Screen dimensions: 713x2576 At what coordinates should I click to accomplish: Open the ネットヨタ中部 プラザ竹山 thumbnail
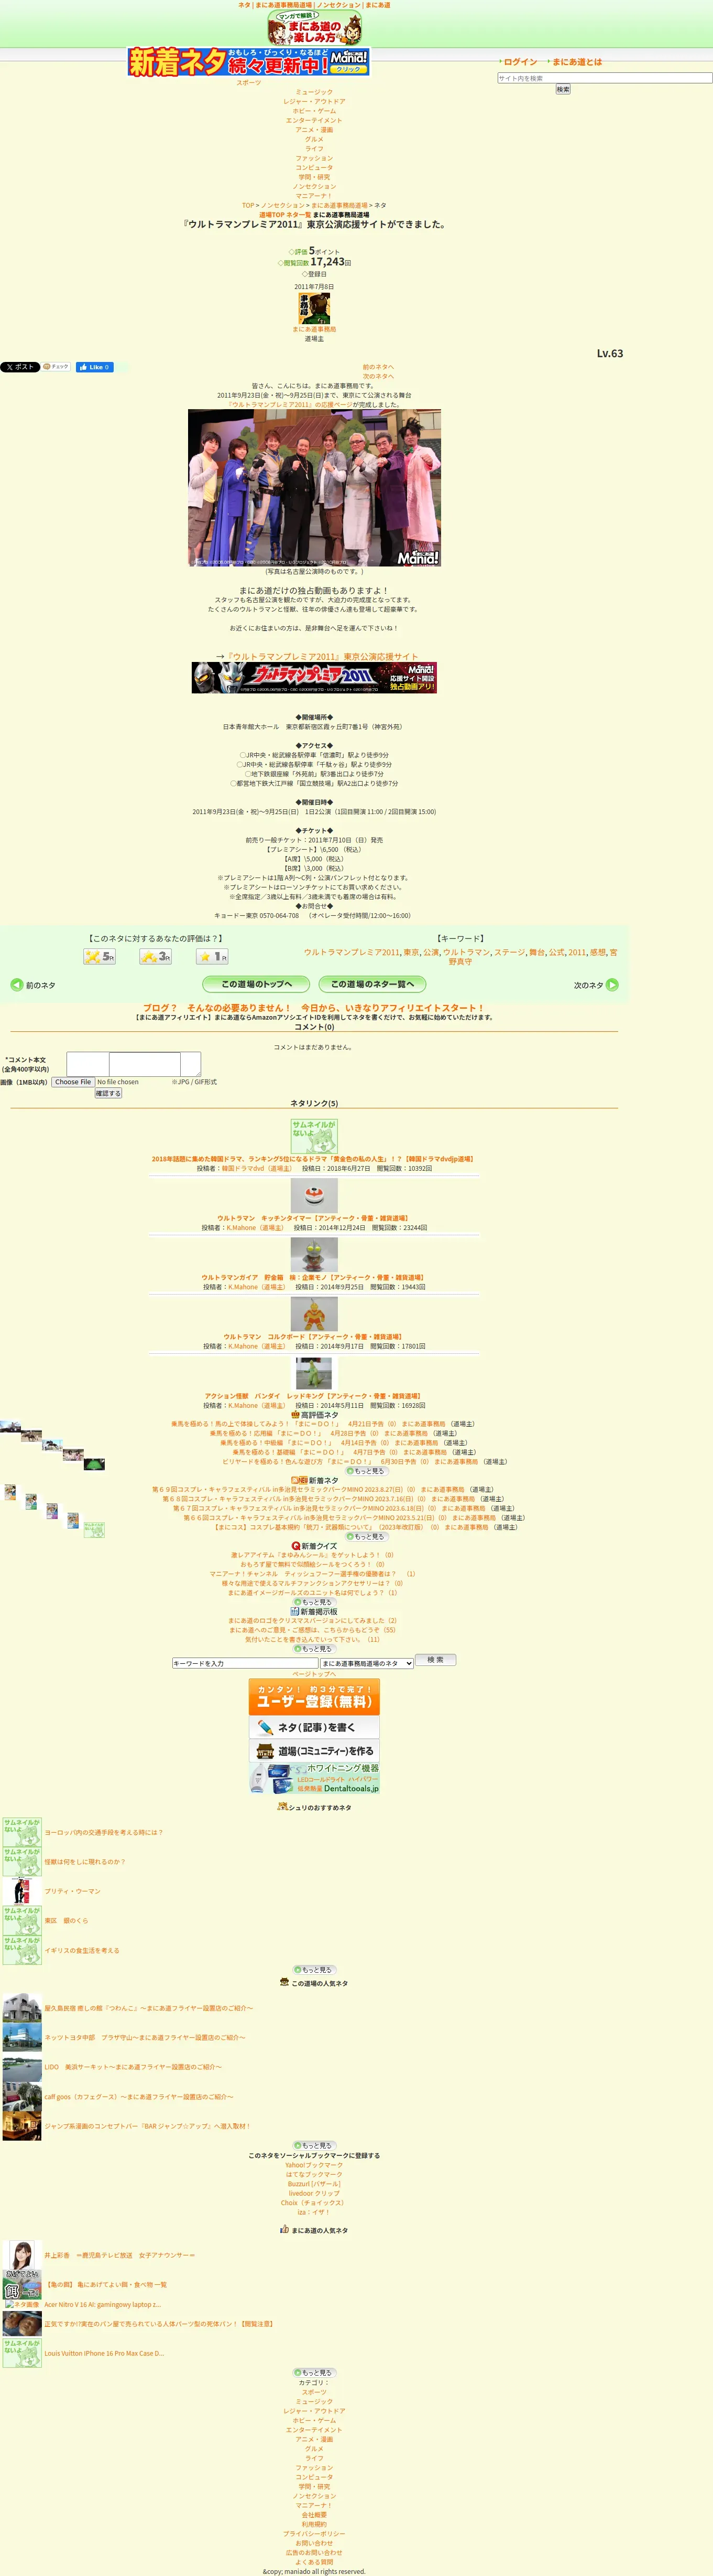(22, 2037)
